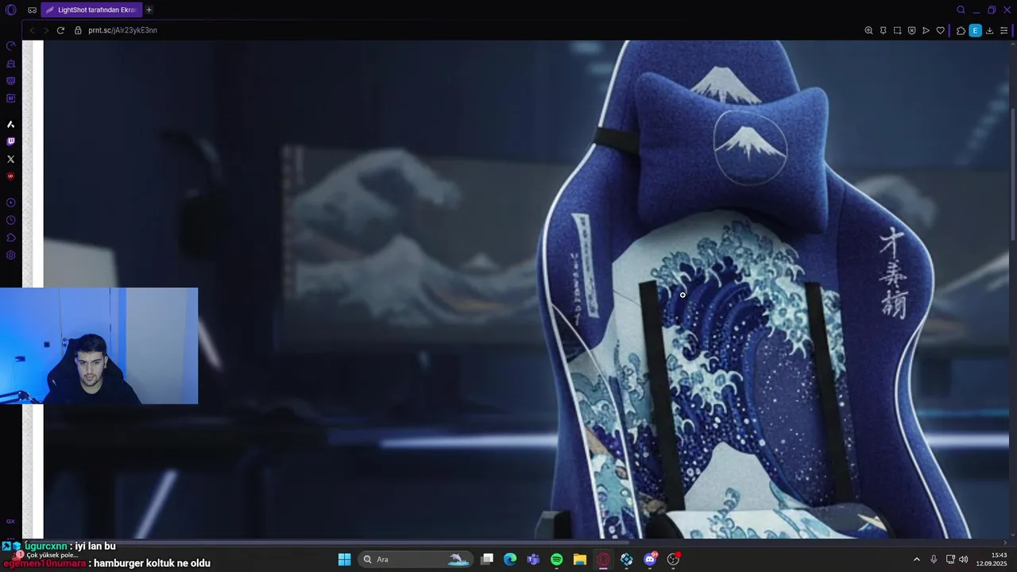Open the M messenger icon in sidebar

(x=10, y=99)
